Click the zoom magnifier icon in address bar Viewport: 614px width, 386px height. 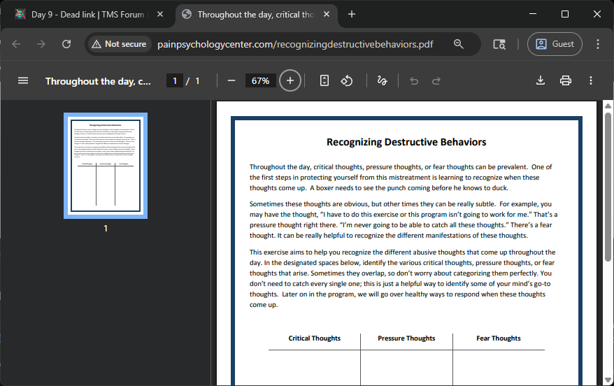459,44
